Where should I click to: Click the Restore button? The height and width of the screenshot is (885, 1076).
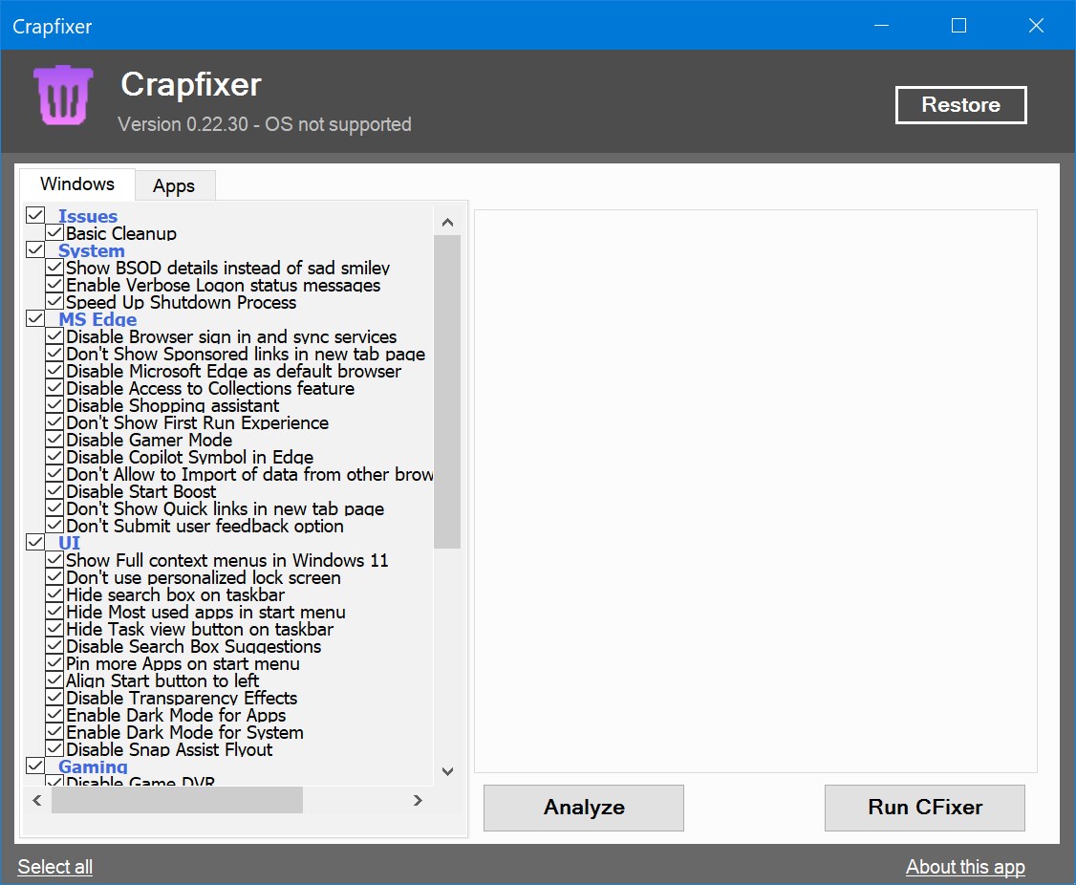tap(960, 105)
